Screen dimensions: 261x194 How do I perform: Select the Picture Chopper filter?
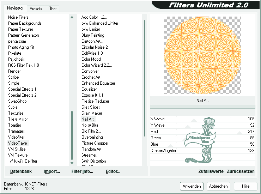(x=95, y=143)
